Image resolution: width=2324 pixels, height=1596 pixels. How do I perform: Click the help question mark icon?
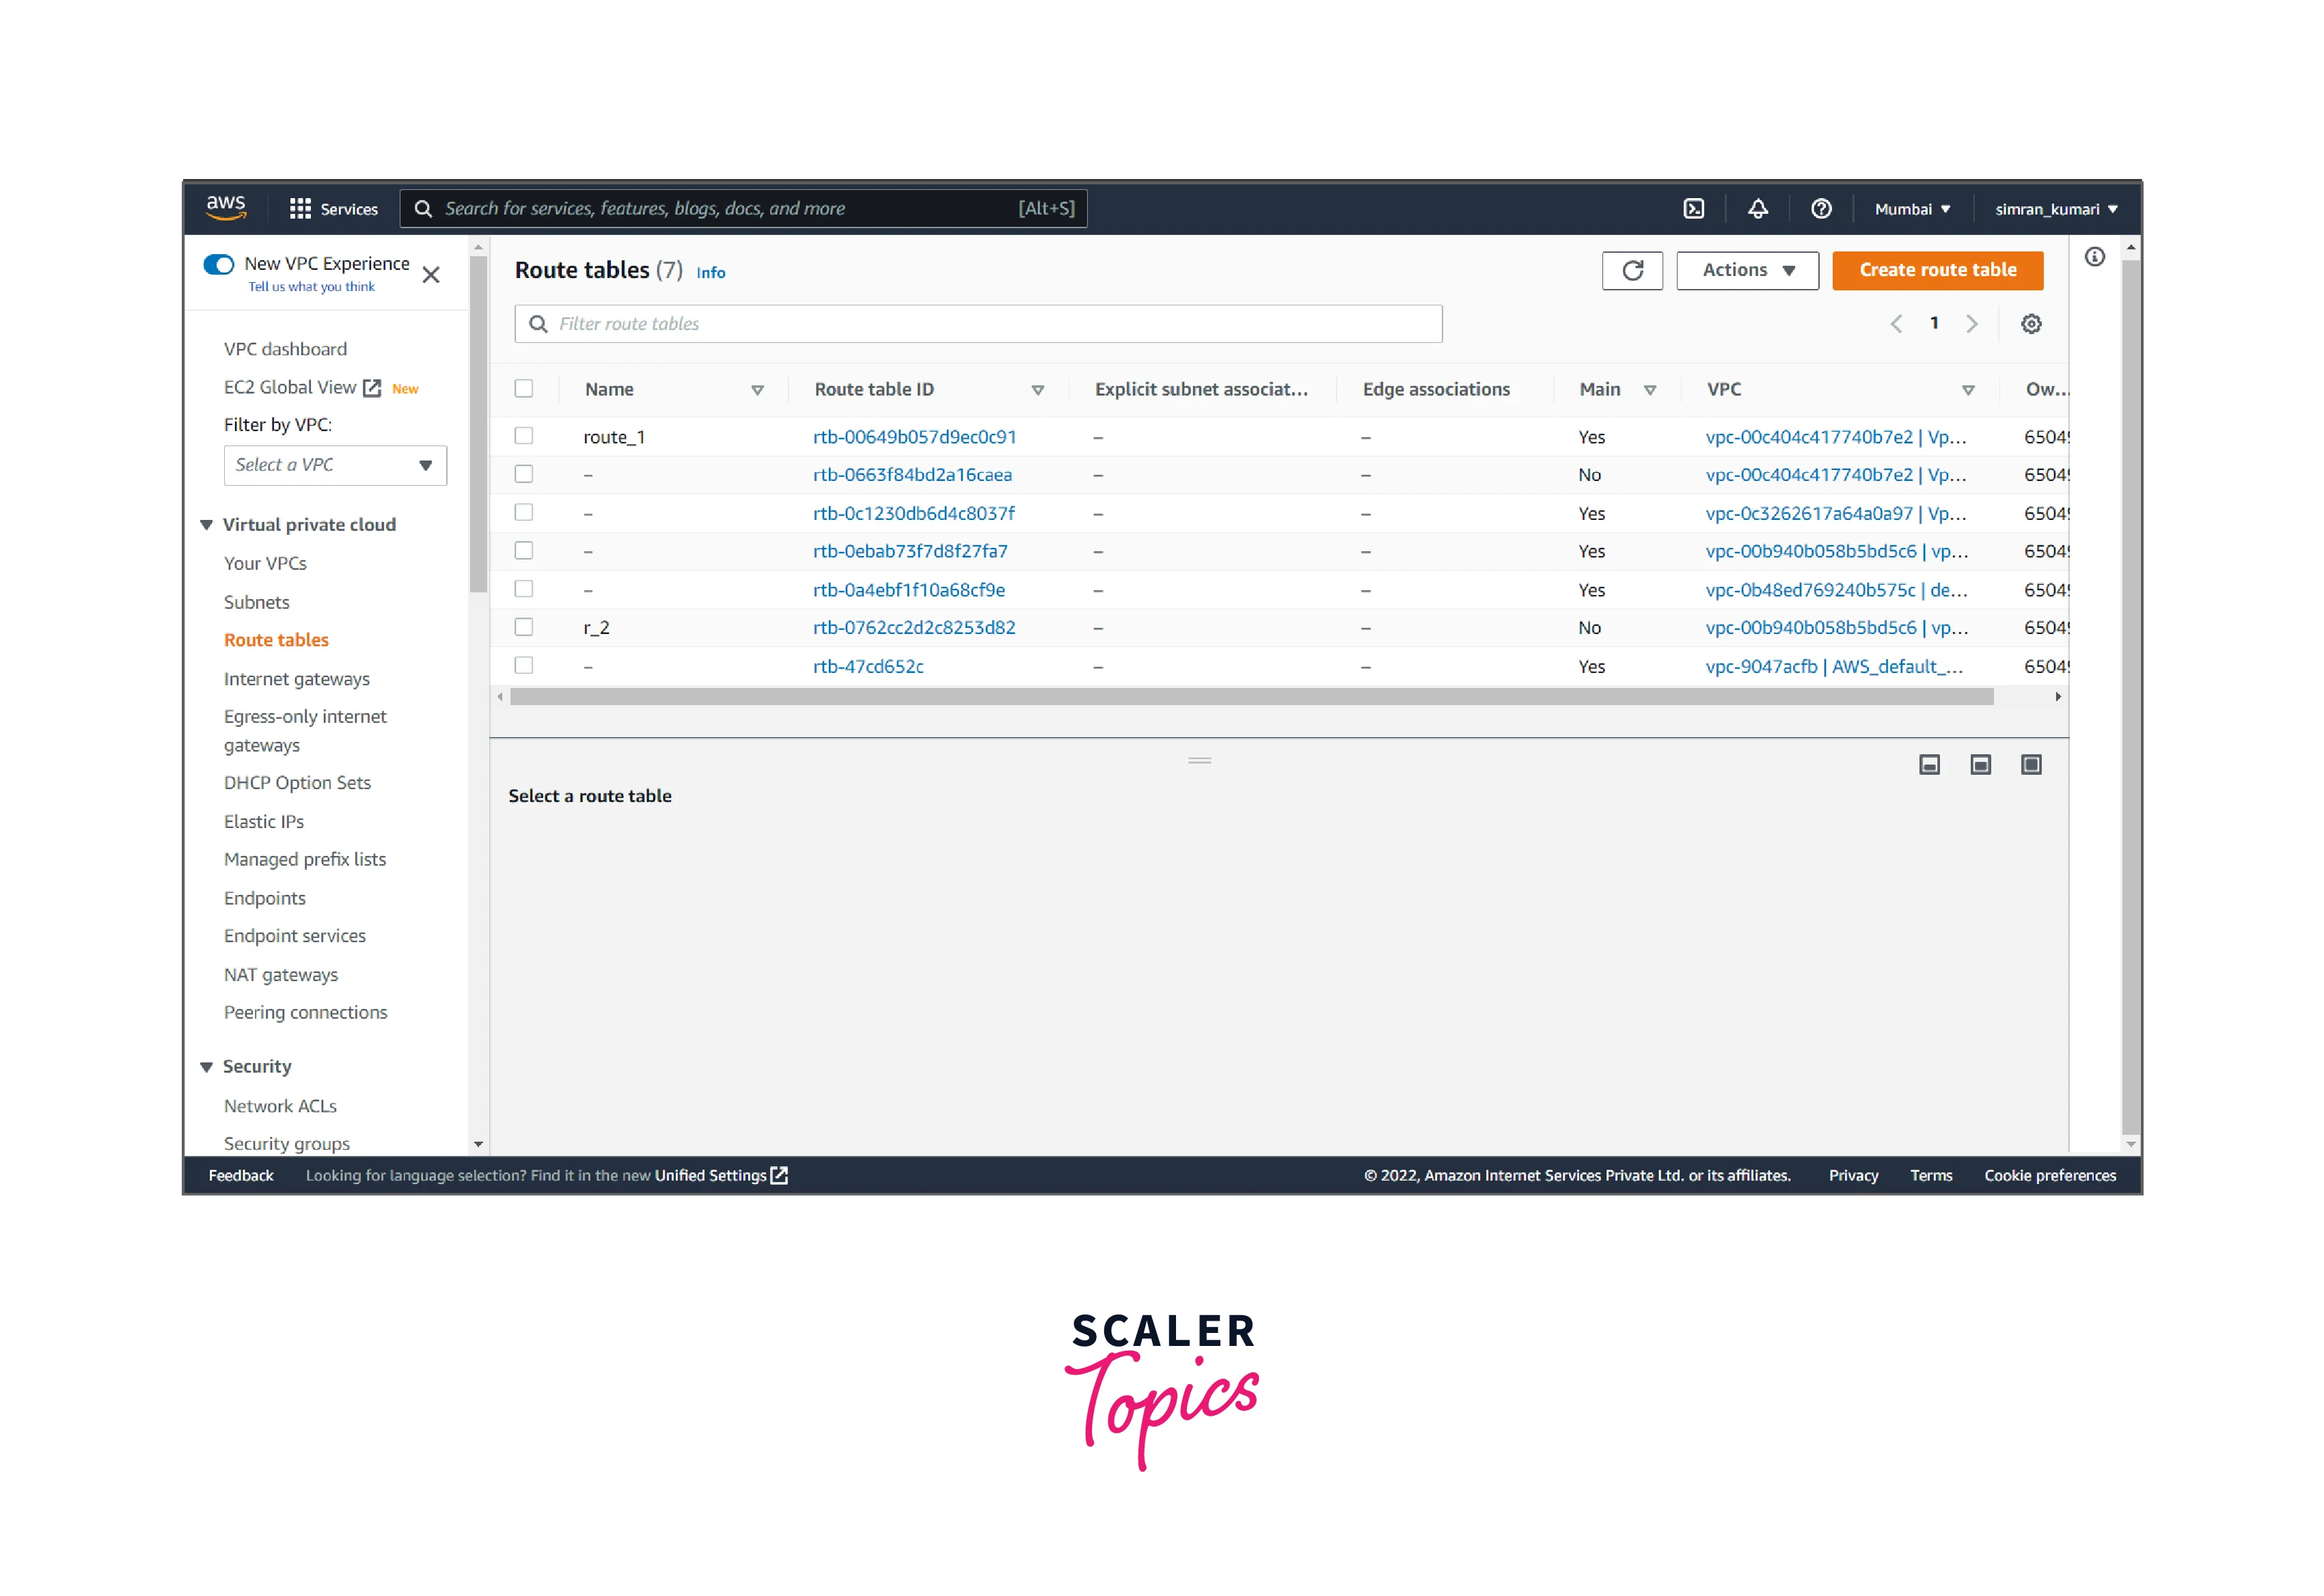1821,209
